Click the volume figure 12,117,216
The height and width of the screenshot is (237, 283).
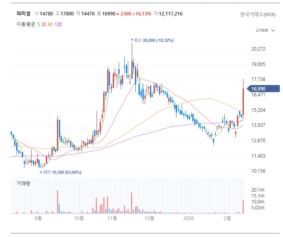point(171,14)
